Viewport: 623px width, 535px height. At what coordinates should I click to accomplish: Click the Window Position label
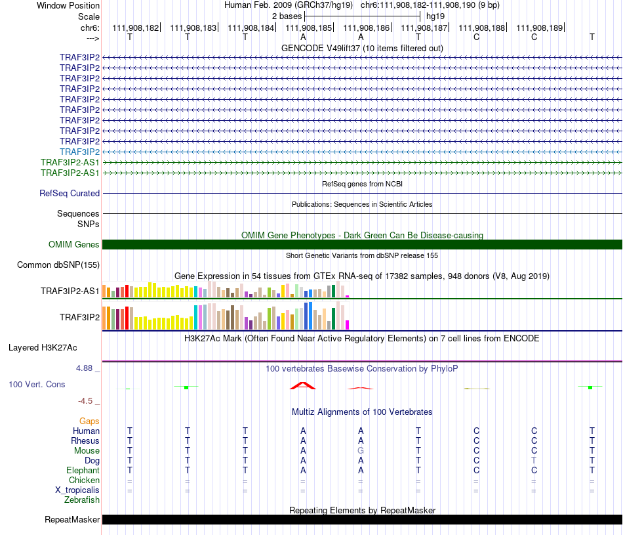click(x=68, y=5)
